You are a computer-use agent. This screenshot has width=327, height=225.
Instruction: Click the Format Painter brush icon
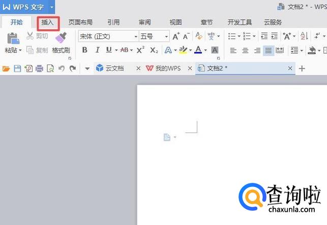coord(61,38)
